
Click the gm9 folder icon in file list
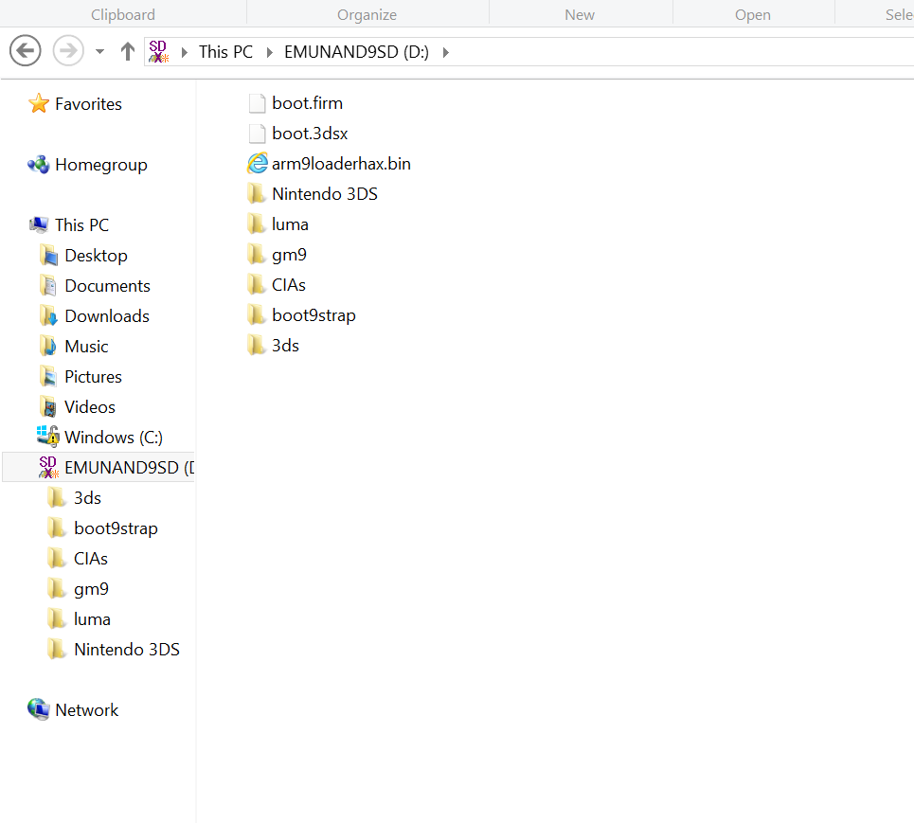tap(256, 255)
